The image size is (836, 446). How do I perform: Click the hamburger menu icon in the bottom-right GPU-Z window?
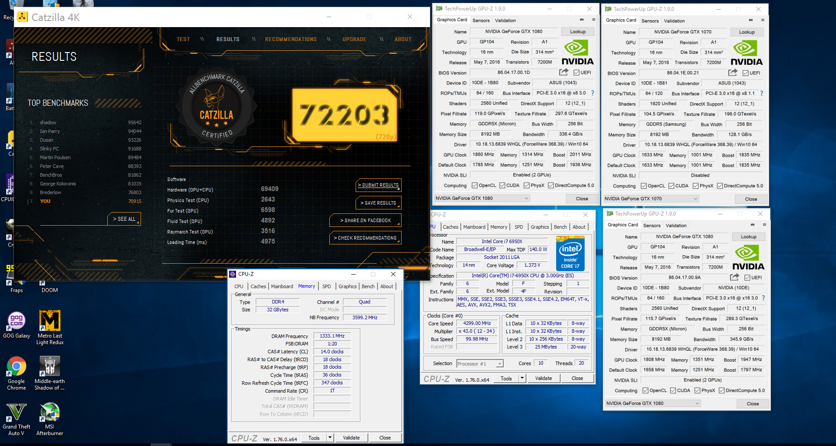pyautogui.click(x=764, y=225)
